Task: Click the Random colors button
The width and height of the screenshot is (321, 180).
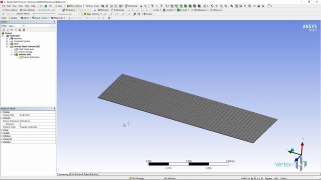Action: [x=103, y=10]
